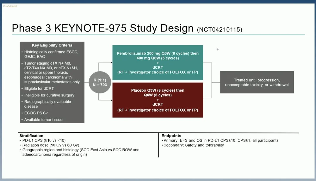Click the teal Pembrolizumab treatment arm box
The image size is (316, 181).
158,62
